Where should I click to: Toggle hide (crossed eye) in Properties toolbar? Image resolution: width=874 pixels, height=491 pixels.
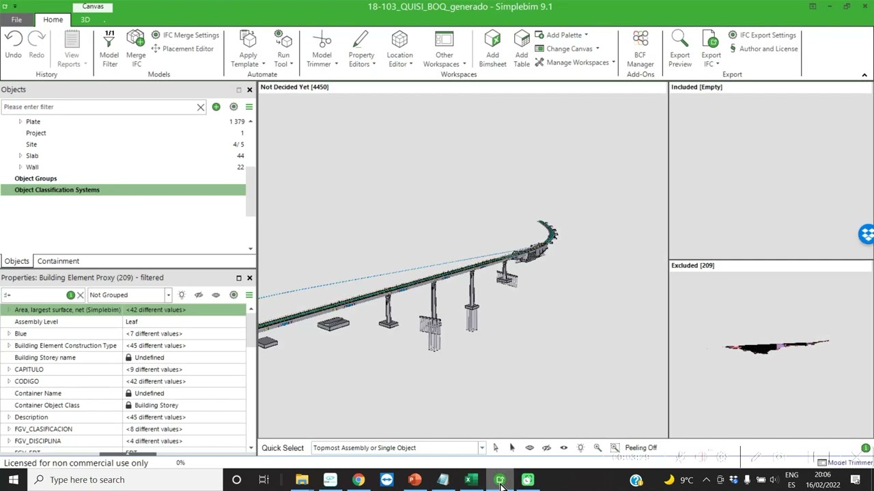click(x=199, y=295)
